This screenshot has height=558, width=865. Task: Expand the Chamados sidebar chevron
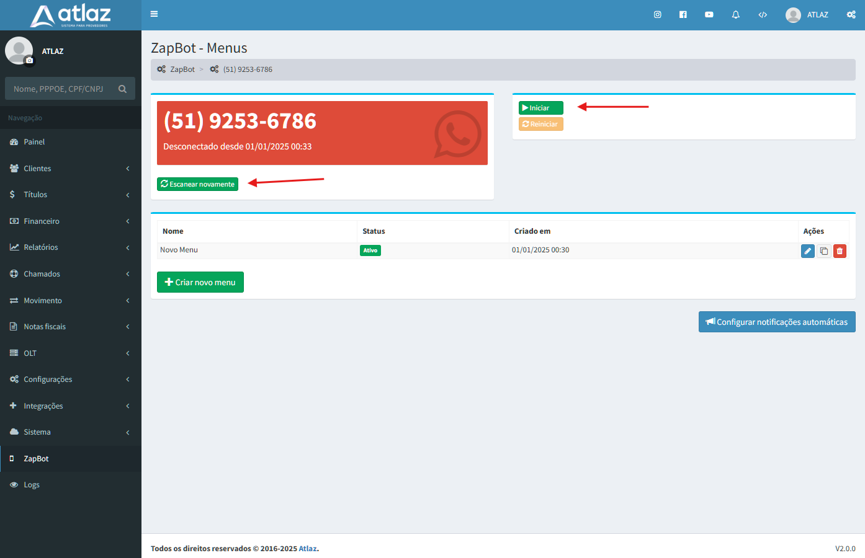tap(128, 274)
